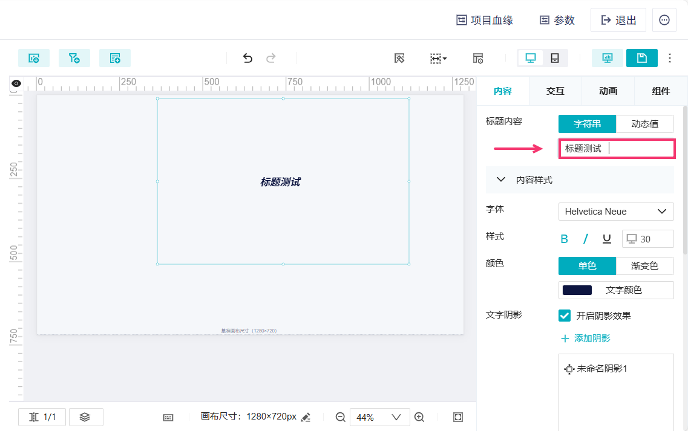
Task: Click the add chart component icon
Action: (34, 58)
